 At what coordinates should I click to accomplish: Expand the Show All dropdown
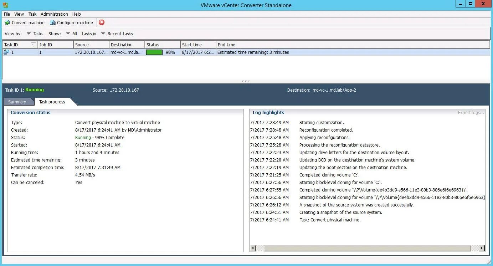point(71,34)
